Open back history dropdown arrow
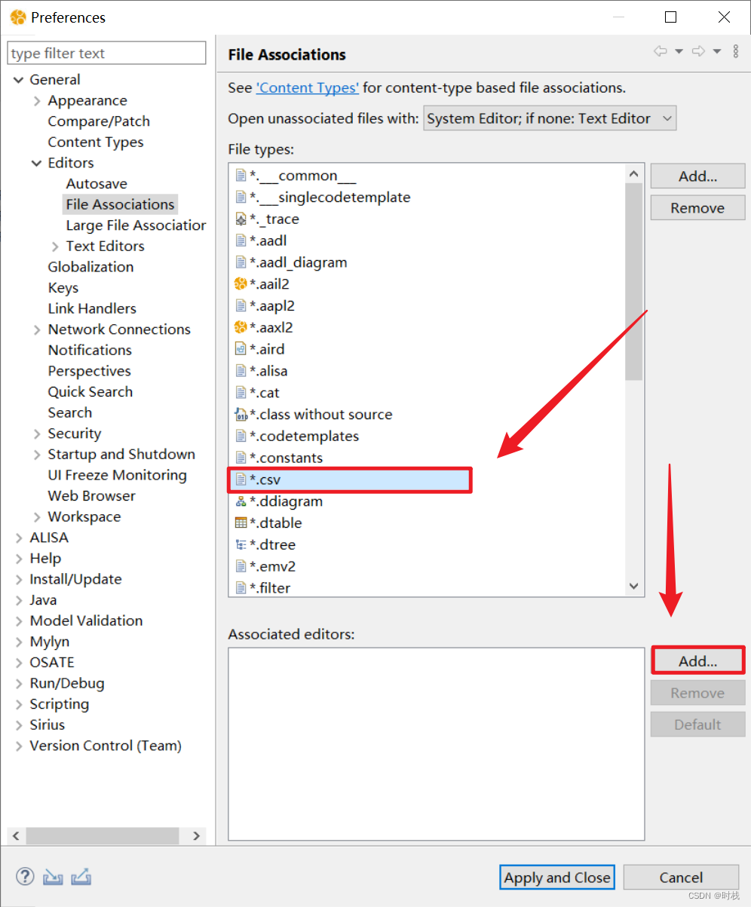Viewport: 751px width, 907px height. 679,51
